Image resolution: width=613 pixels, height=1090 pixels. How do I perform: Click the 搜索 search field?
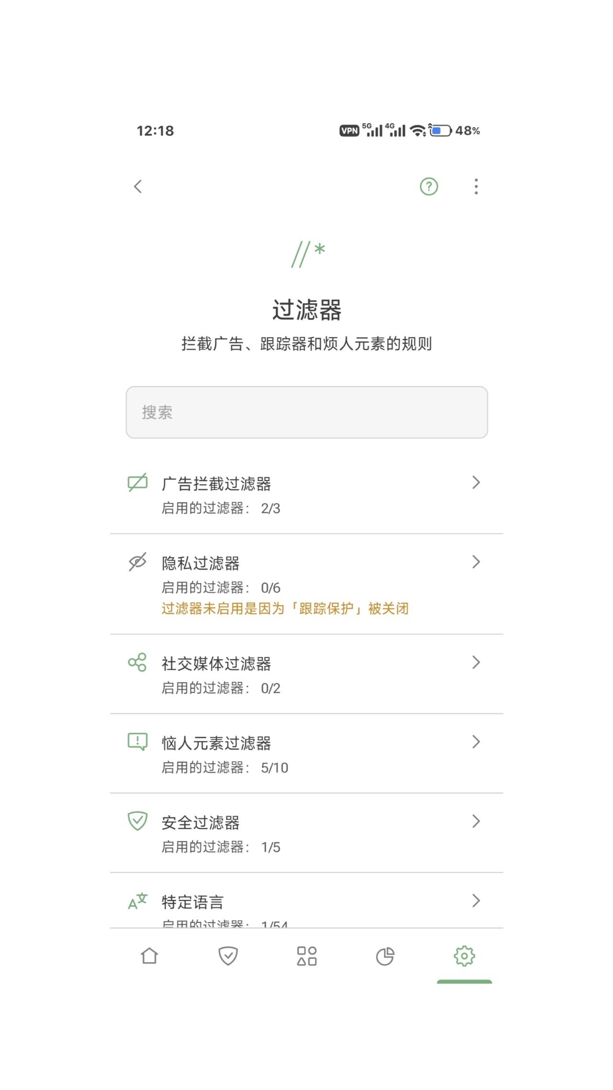(x=306, y=412)
